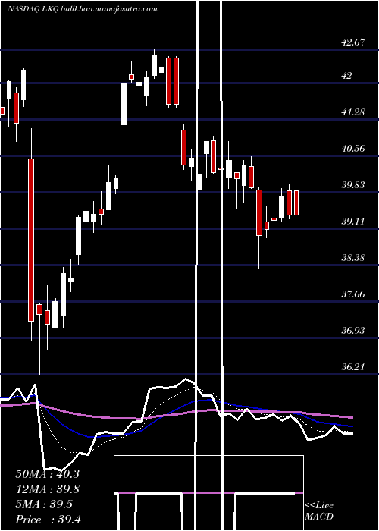Click the 5MA : 39.5 readout
This screenshot has width=379, height=531.
point(44,504)
